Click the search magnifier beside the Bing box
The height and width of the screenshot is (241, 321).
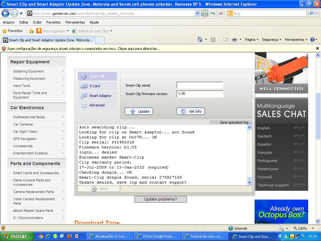pos(311,13)
